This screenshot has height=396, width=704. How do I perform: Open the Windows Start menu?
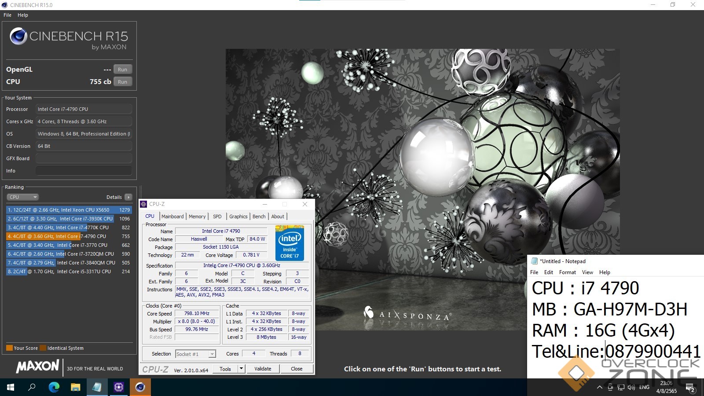(11, 387)
